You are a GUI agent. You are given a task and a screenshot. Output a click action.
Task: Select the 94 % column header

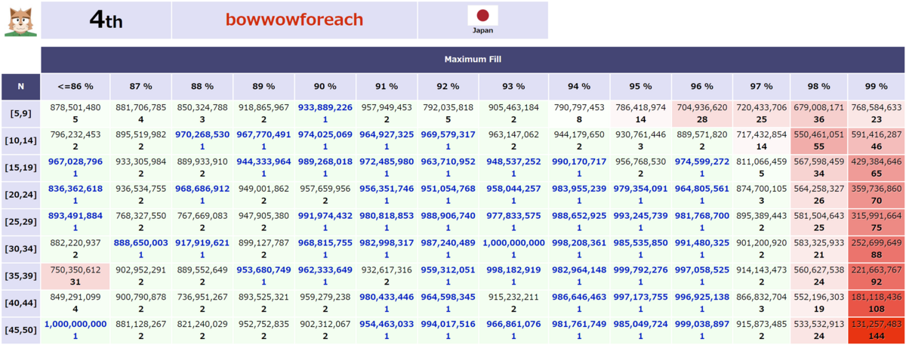coord(578,87)
